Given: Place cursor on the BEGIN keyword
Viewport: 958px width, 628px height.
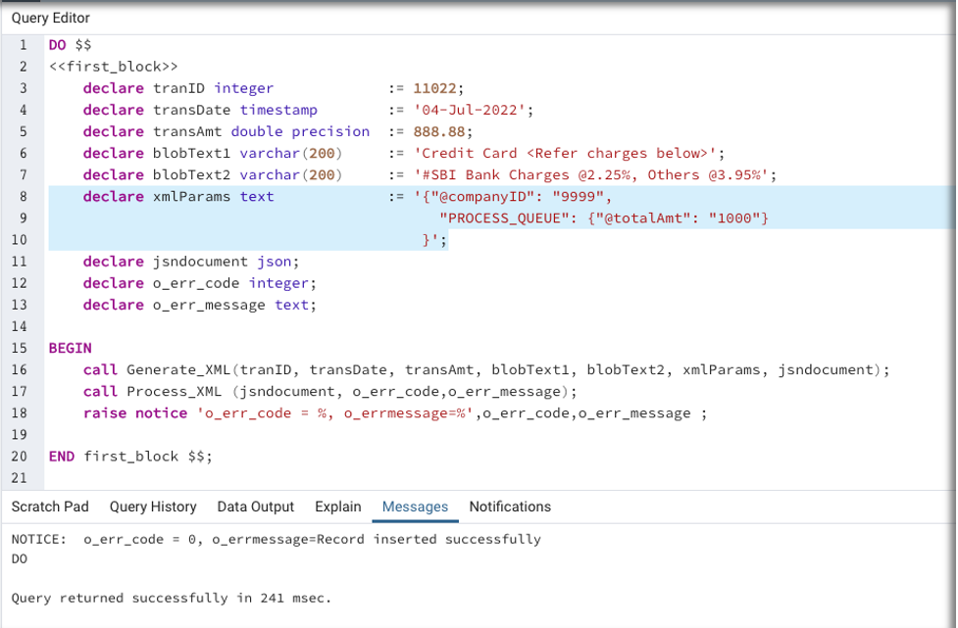Looking at the screenshot, I should 70,348.
